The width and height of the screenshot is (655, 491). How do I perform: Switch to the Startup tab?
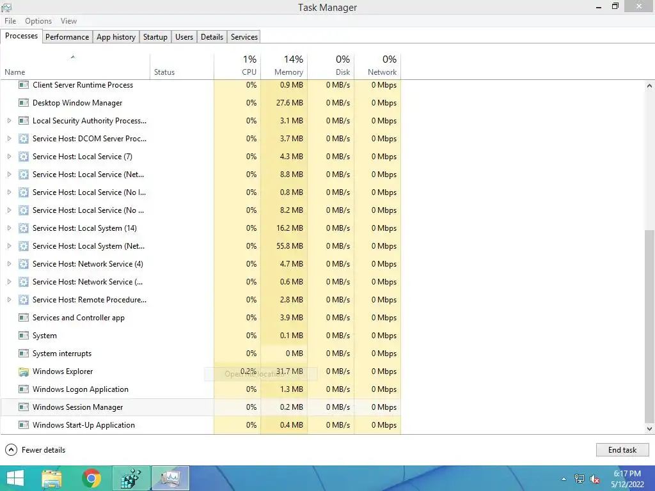(x=155, y=36)
